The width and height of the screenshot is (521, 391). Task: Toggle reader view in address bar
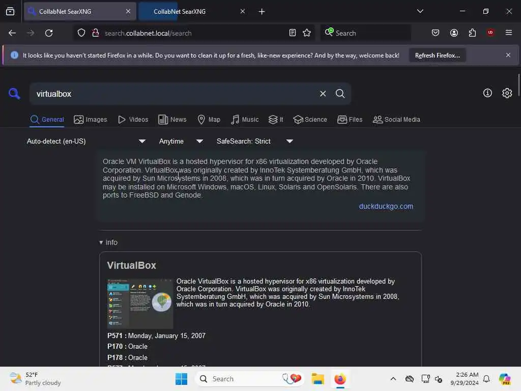293,33
